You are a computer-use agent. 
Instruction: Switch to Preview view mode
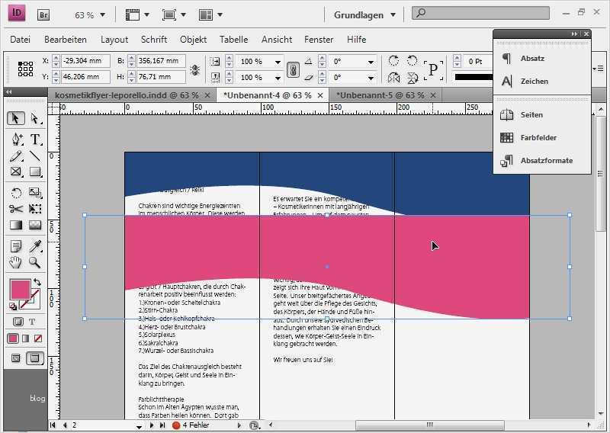tap(34, 358)
